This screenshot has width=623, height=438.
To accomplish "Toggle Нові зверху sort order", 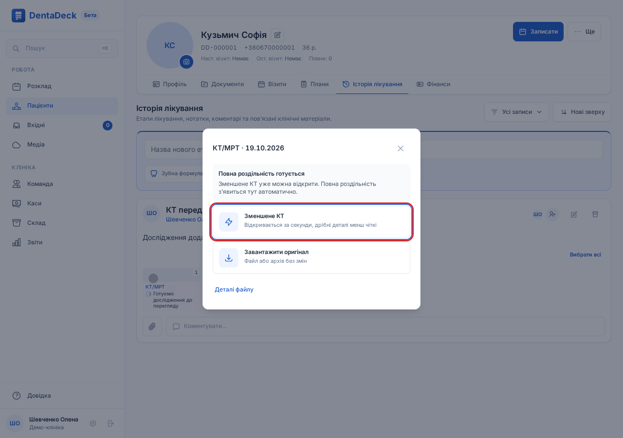I will 582,112.
